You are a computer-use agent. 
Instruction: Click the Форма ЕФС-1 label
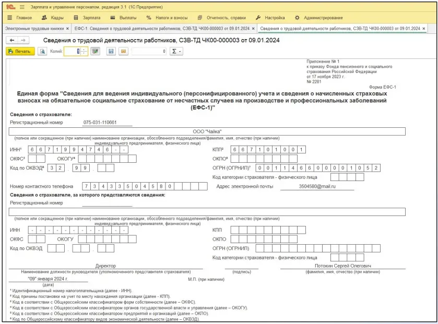[383, 87]
